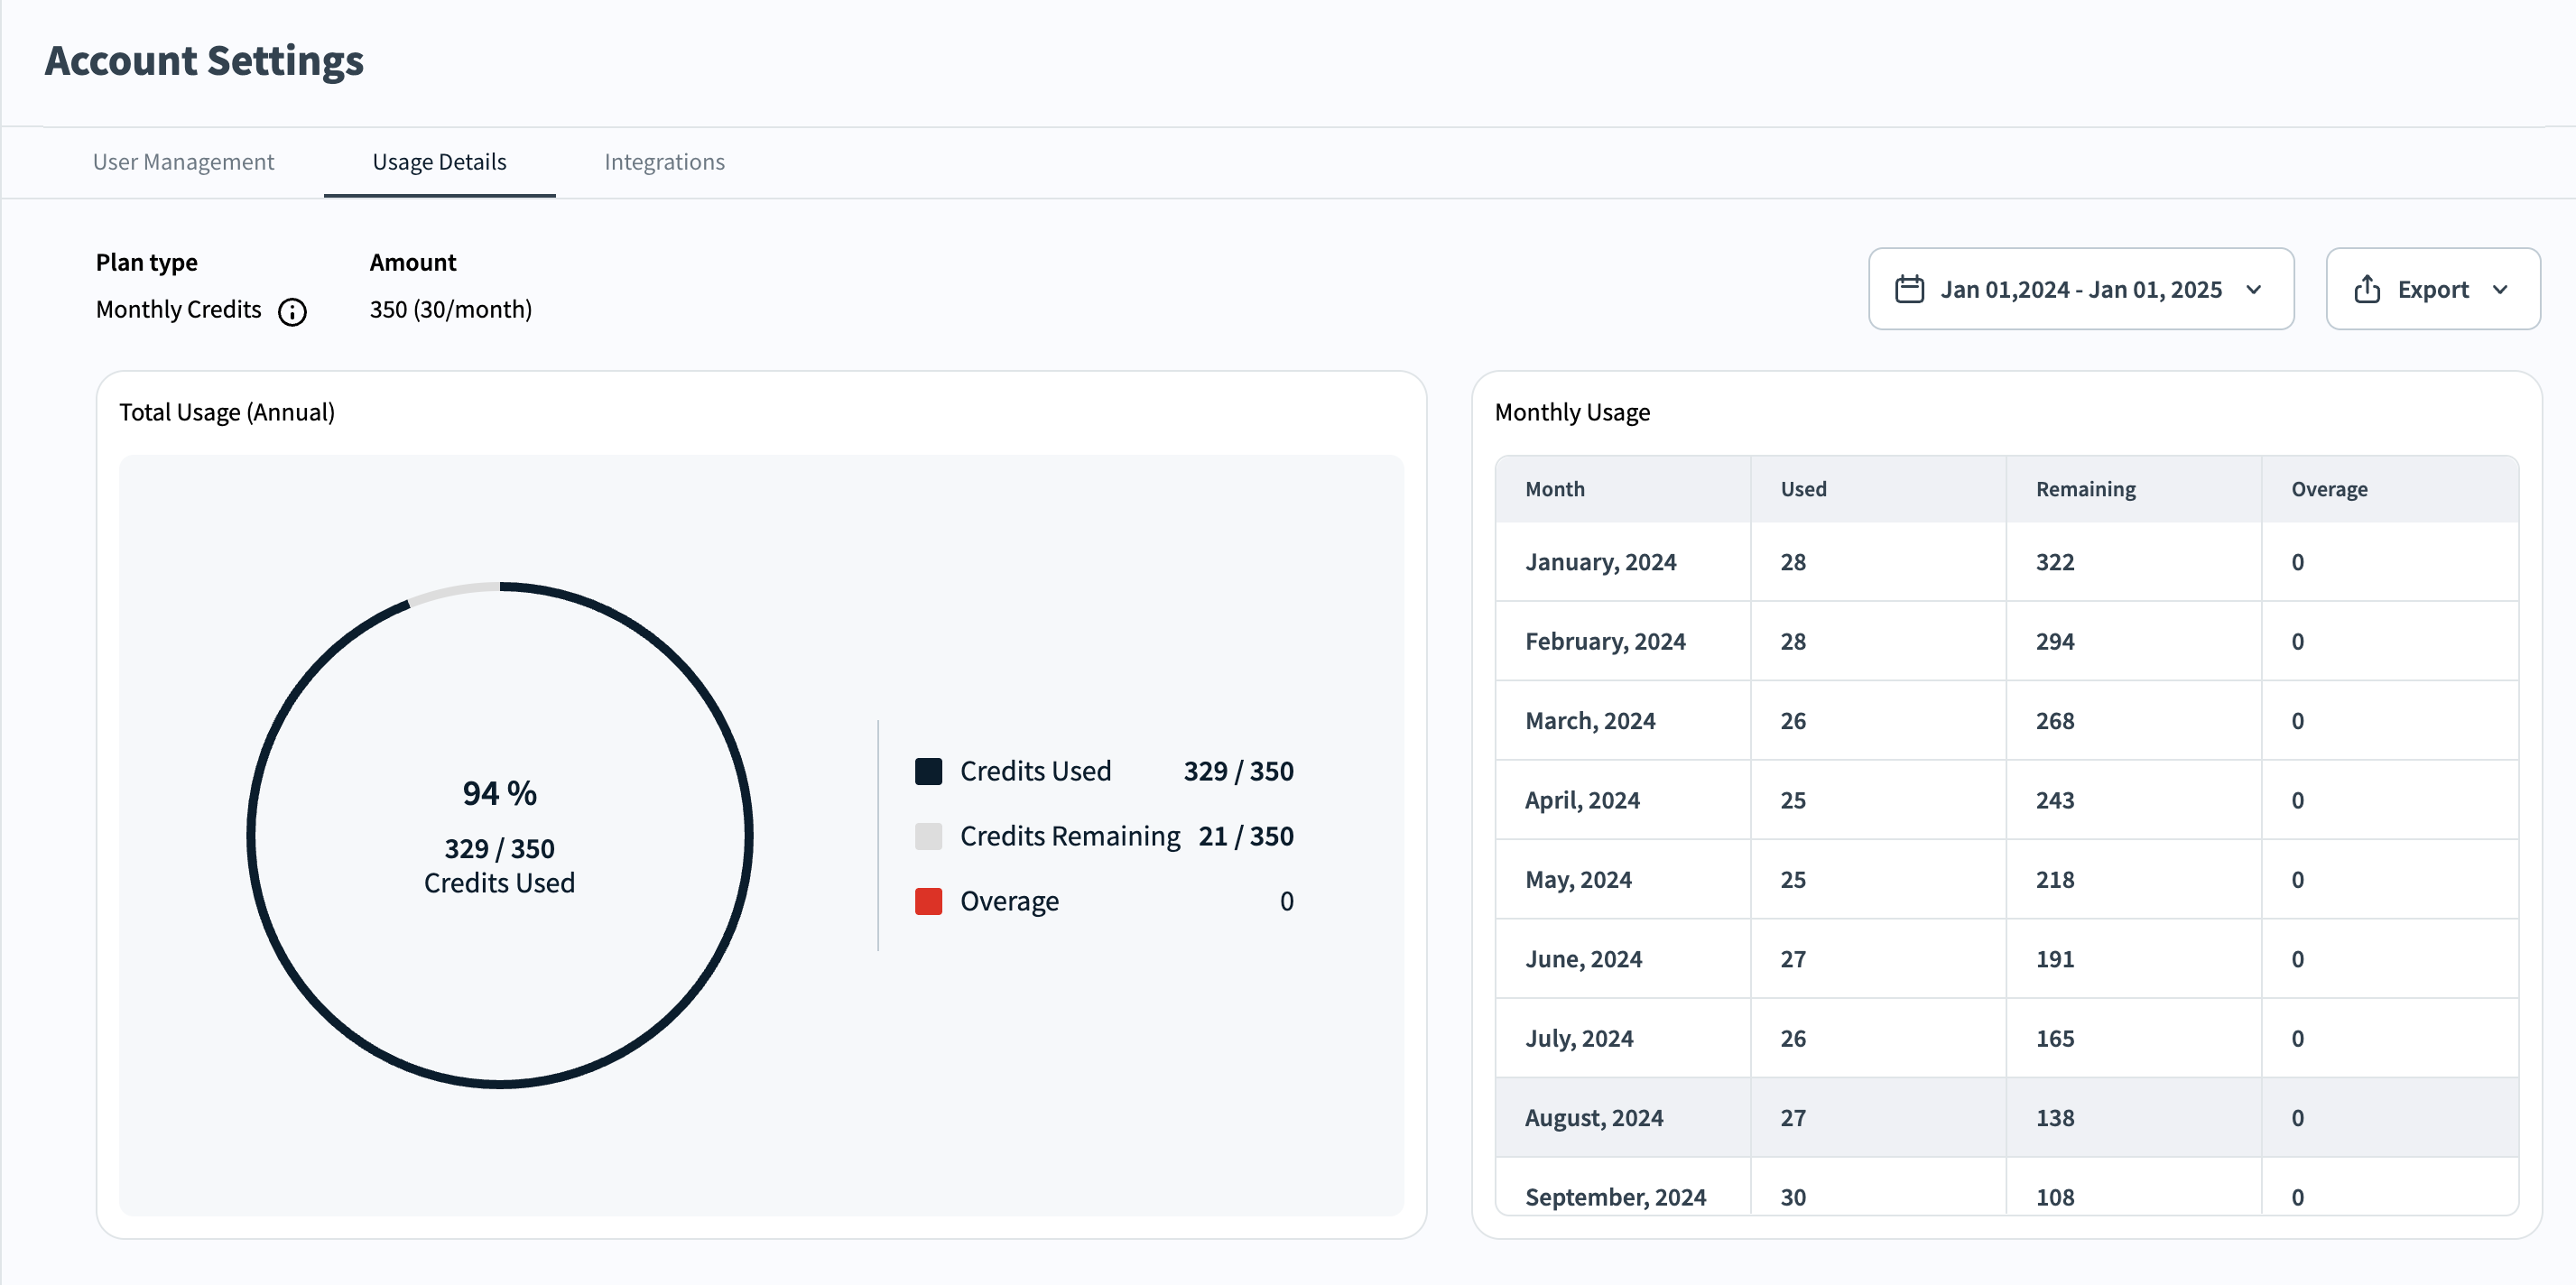
Task: Expand the date range chevron
Action: 2254,289
